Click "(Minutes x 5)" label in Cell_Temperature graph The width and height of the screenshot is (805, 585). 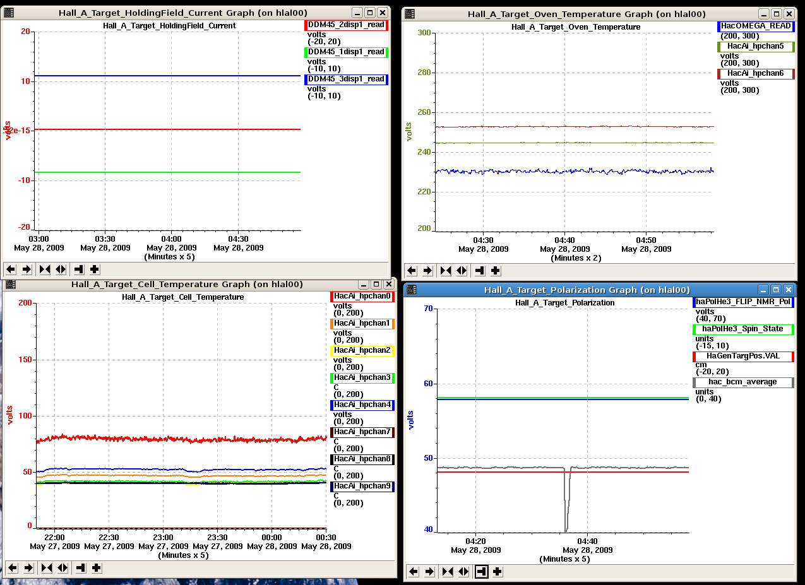[183, 555]
